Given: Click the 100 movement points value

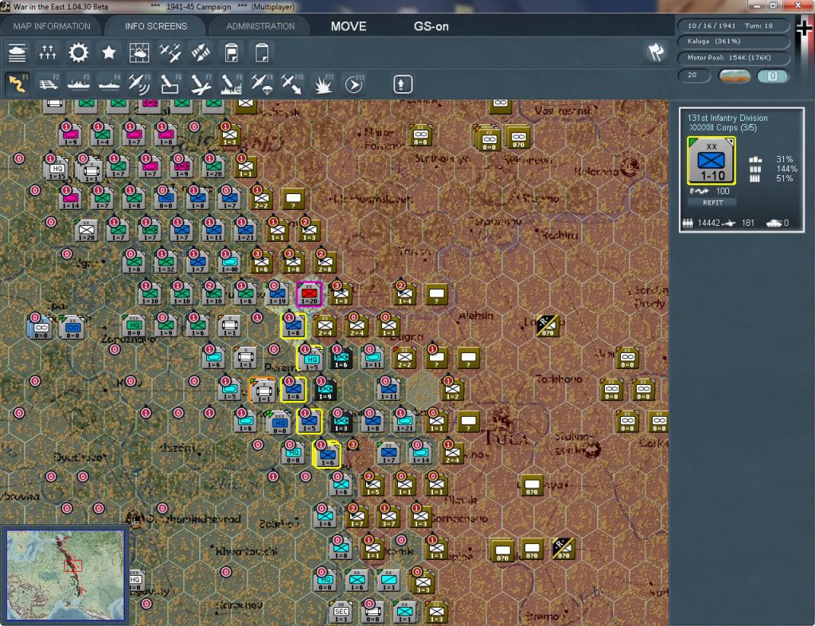Looking at the screenshot, I should (x=723, y=191).
